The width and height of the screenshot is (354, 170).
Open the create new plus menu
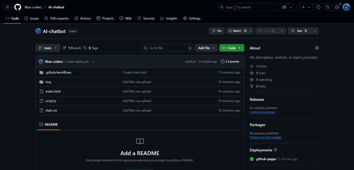[x=306, y=7]
